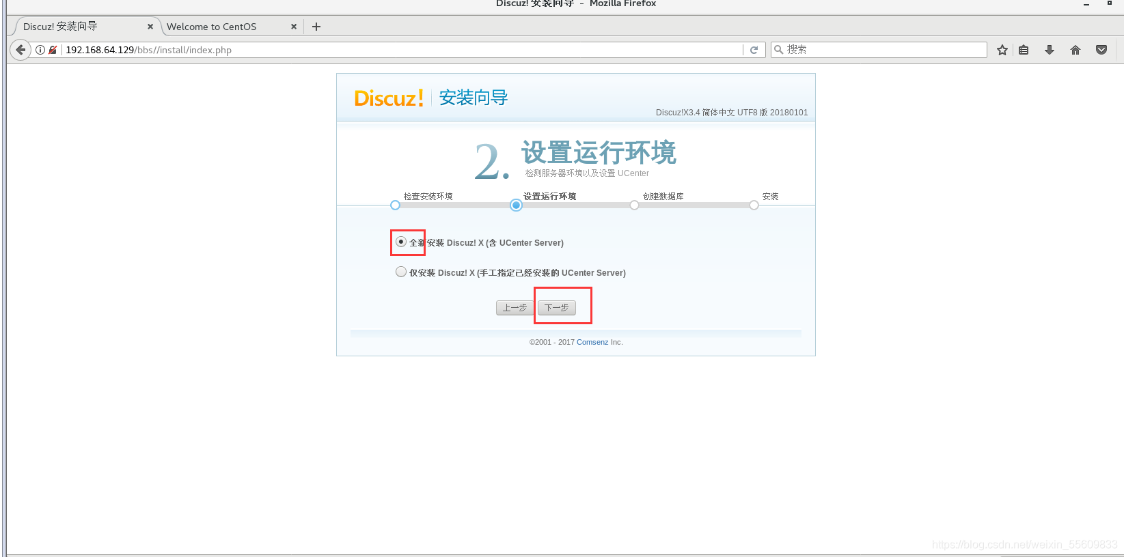1124x557 pixels.
Task: Click the insecure connection lock icon
Action: click(53, 50)
